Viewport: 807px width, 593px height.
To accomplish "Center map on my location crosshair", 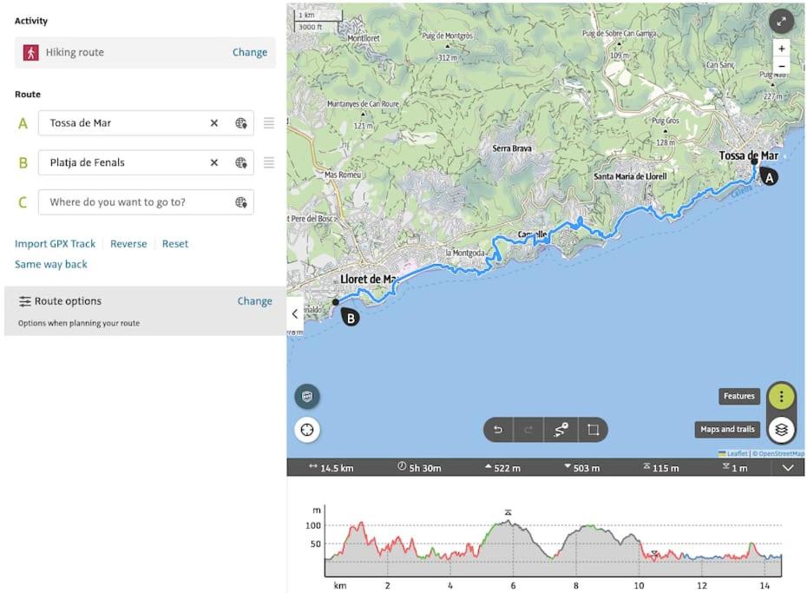I will (307, 429).
